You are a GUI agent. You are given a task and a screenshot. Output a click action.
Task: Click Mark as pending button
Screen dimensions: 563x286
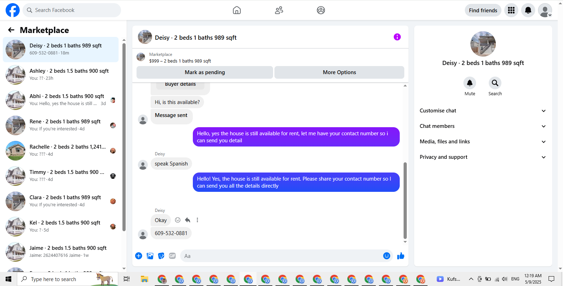(205, 72)
